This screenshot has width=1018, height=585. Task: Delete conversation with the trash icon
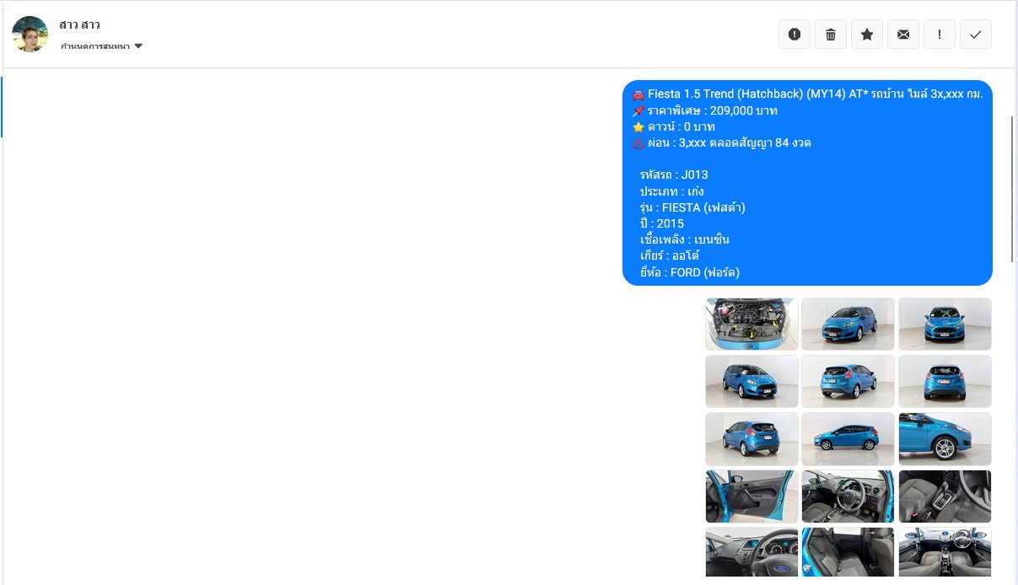click(830, 35)
